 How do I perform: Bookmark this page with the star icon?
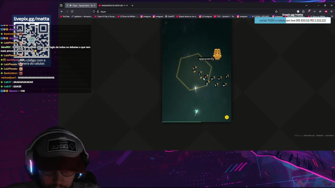pyautogui.click(x=276, y=11)
